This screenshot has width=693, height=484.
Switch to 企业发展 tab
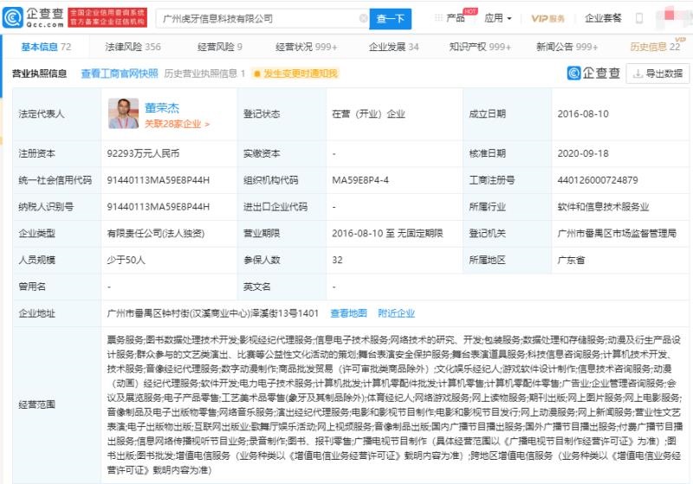[x=394, y=47]
